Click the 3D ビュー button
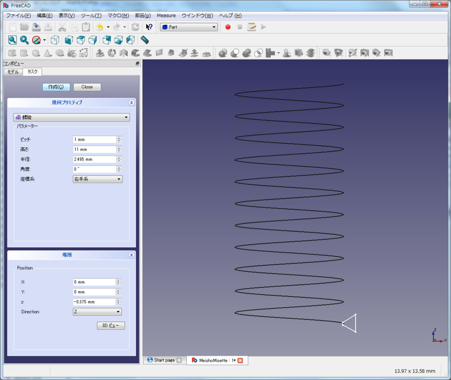451x380 pixels. 111,325
